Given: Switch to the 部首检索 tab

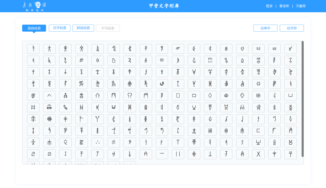Looking at the screenshot, I should coord(34,28).
